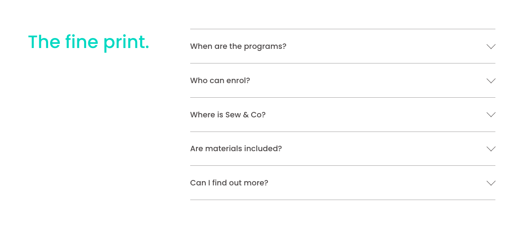Expand the chevron beside "When are the programs?"
This screenshot has height=228, width=528.
tap(491, 46)
